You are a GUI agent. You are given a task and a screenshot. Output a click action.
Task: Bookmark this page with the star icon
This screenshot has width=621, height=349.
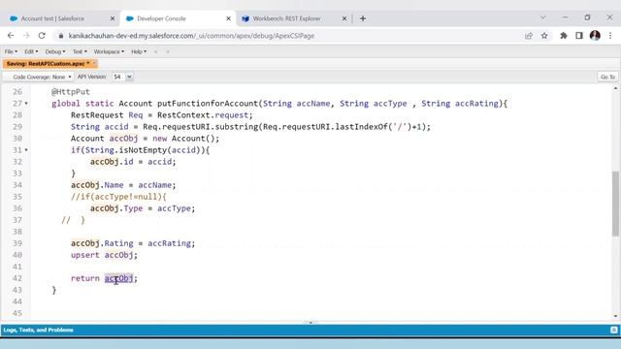pyautogui.click(x=544, y=36)
